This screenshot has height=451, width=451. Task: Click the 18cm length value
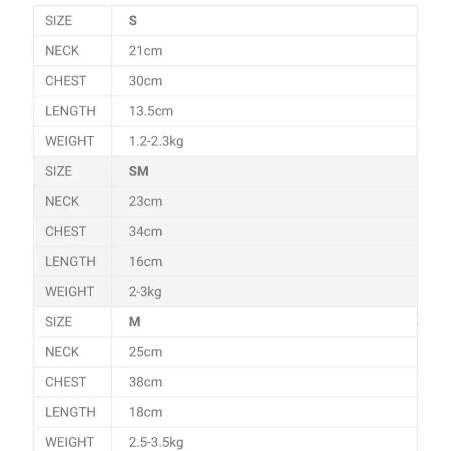coord(146,412)
